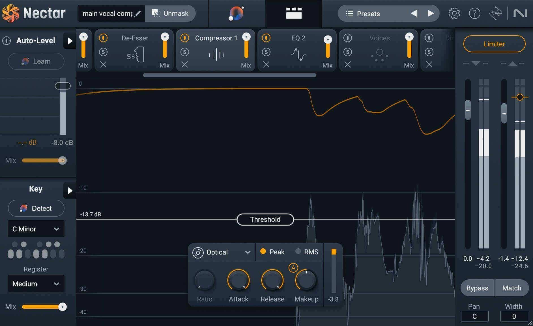Click the Makeup gain knob
The image size is (533, 326).
pos(306,281)
